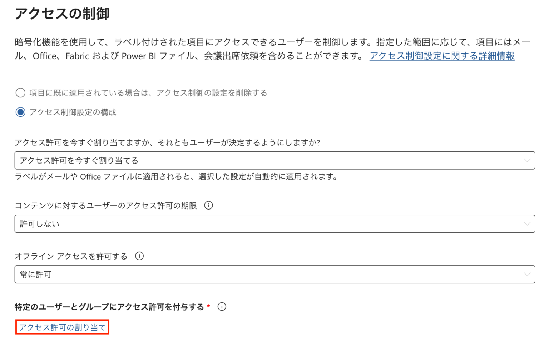The width and height of the screenshot is (549, 352).
Task: Open info tooltip beside コンテンツに対するユーザーのアクセス許可の期限
Action: coord(208,205)
